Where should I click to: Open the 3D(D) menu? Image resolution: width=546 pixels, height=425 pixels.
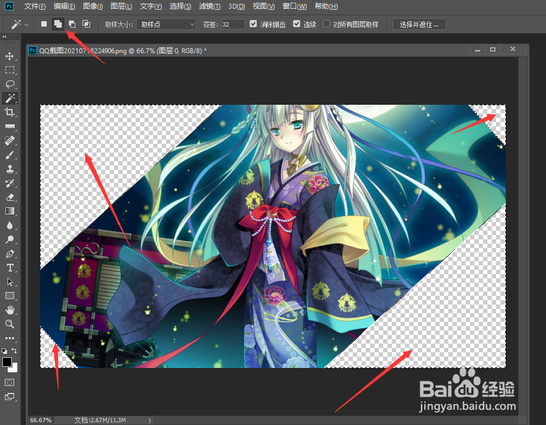point(237,7)
